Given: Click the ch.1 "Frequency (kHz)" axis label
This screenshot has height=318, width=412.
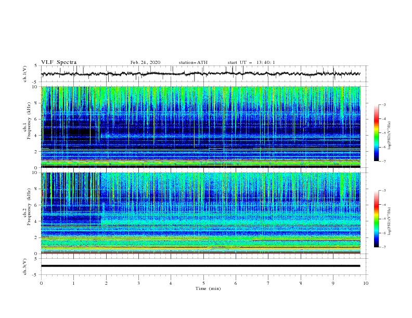Looking at the screenshot, I should coord(29,121).
